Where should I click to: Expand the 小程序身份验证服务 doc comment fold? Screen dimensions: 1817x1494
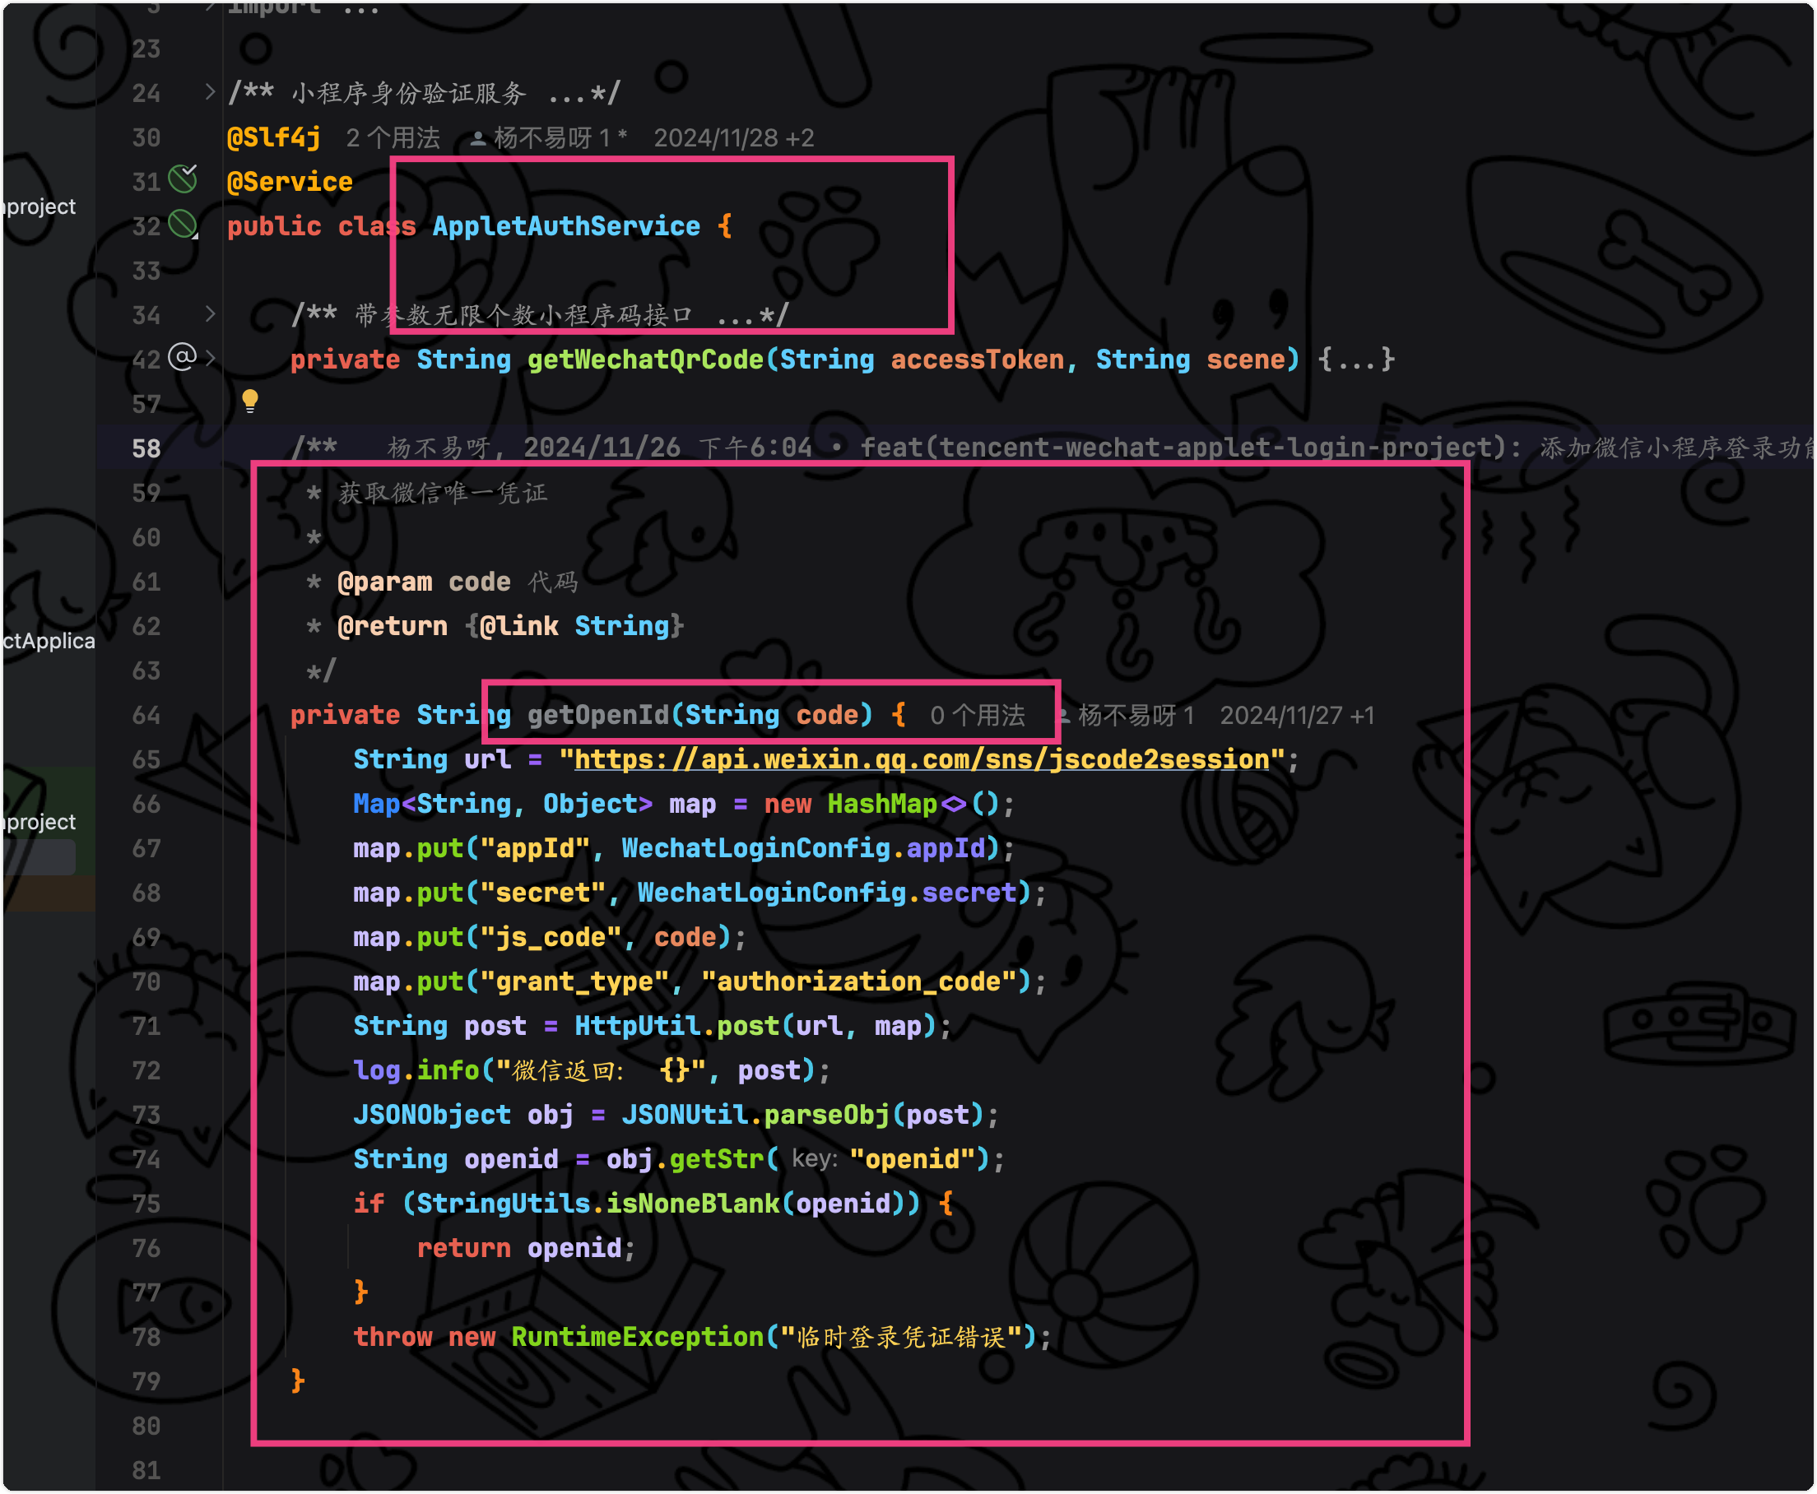(x=209, y=91)
